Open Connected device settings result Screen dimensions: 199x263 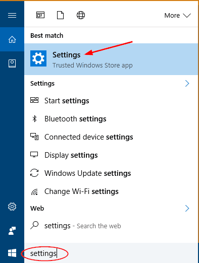click(x=111, y=137)
